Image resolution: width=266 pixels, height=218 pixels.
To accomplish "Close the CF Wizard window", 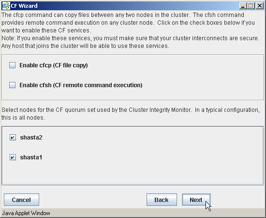I will (260, 6).
